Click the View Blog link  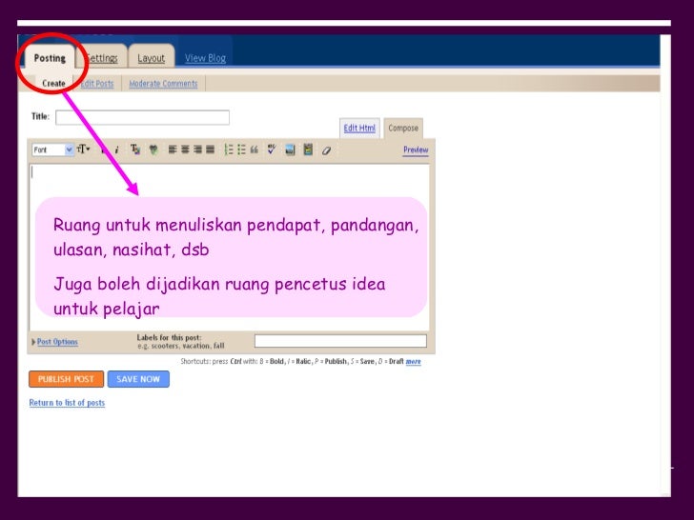point(205,58)
